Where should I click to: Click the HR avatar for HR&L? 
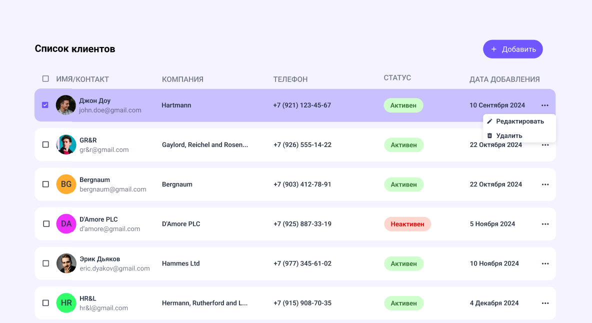point(66,303)
